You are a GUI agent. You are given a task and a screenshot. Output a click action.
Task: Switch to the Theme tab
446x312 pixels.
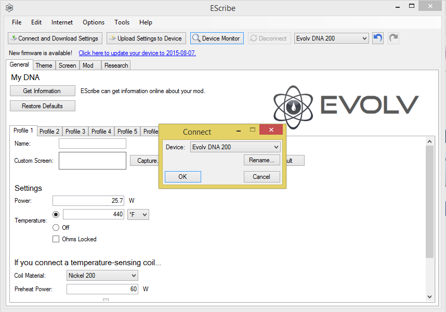pyautogui.click(x=44, y=66)
